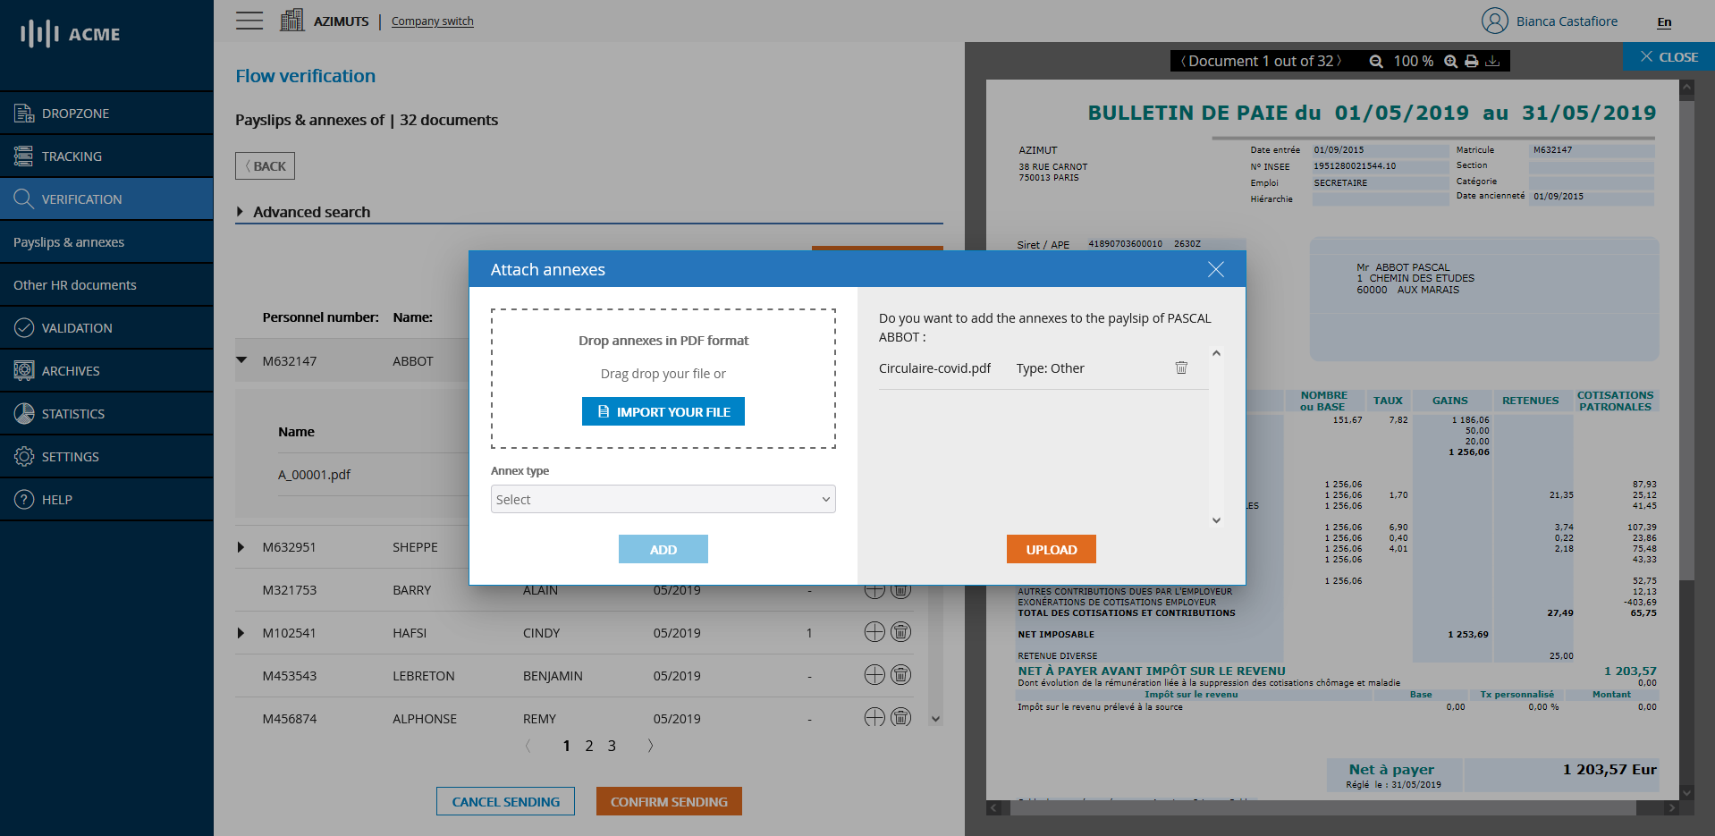Expand the M632951 SHEPPE row
This screenshot has width=1715, height=836.
pyautogui.click(x=241, y=547)
